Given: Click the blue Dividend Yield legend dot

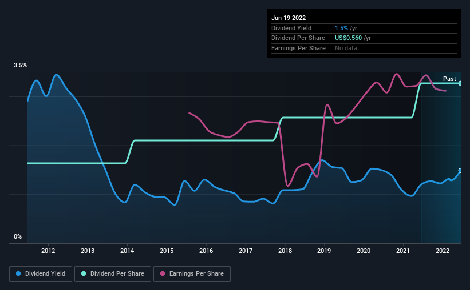Looking at the screenshot, I should click(18, 273).
